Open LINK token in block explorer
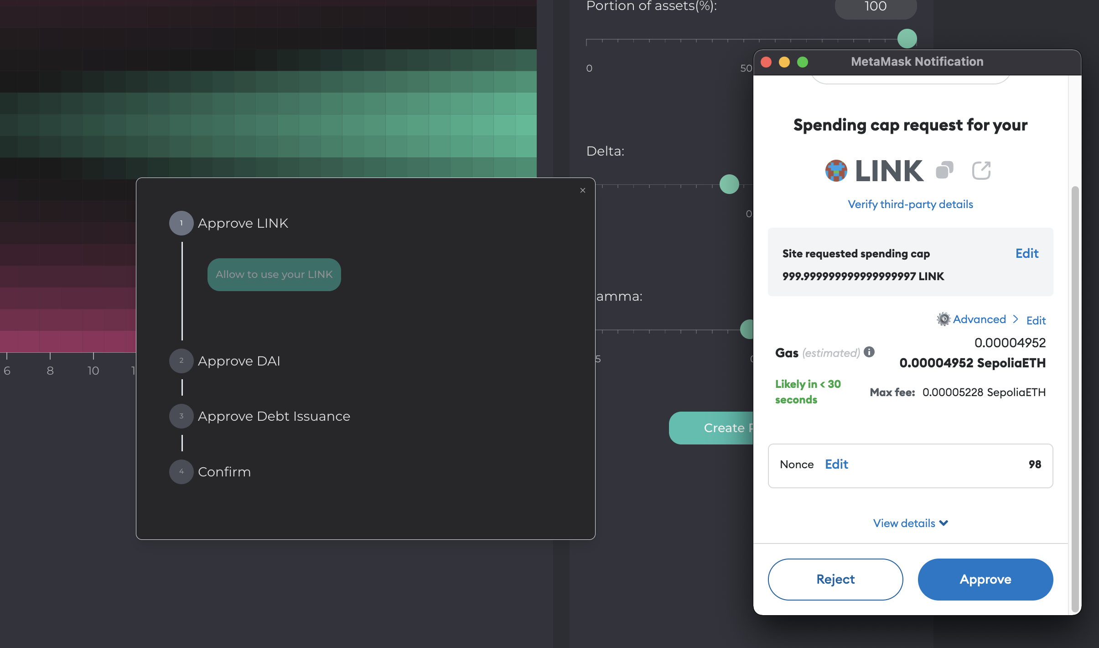Viewport: 1099px width, 648px height. [x=981, y=171]
